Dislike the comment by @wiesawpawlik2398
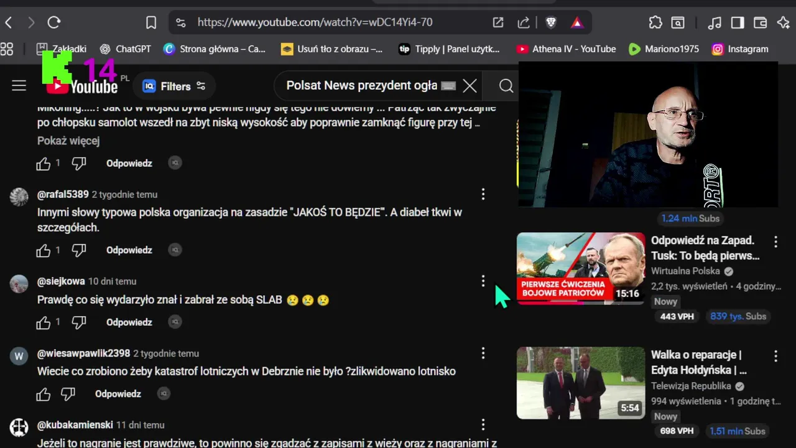This screenshot has width=796, height=448. (68, 394)
